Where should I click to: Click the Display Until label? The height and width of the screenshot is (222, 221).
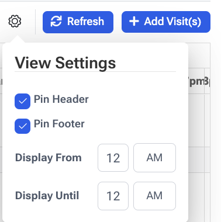point(47,196)
